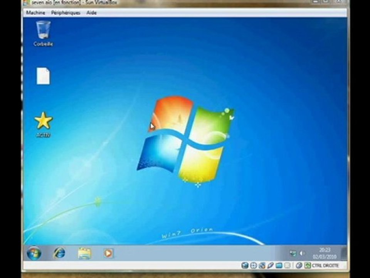Open the Machine menu in VirtualBox
Viewport: 370px width, 278px height.
point(35,12)
